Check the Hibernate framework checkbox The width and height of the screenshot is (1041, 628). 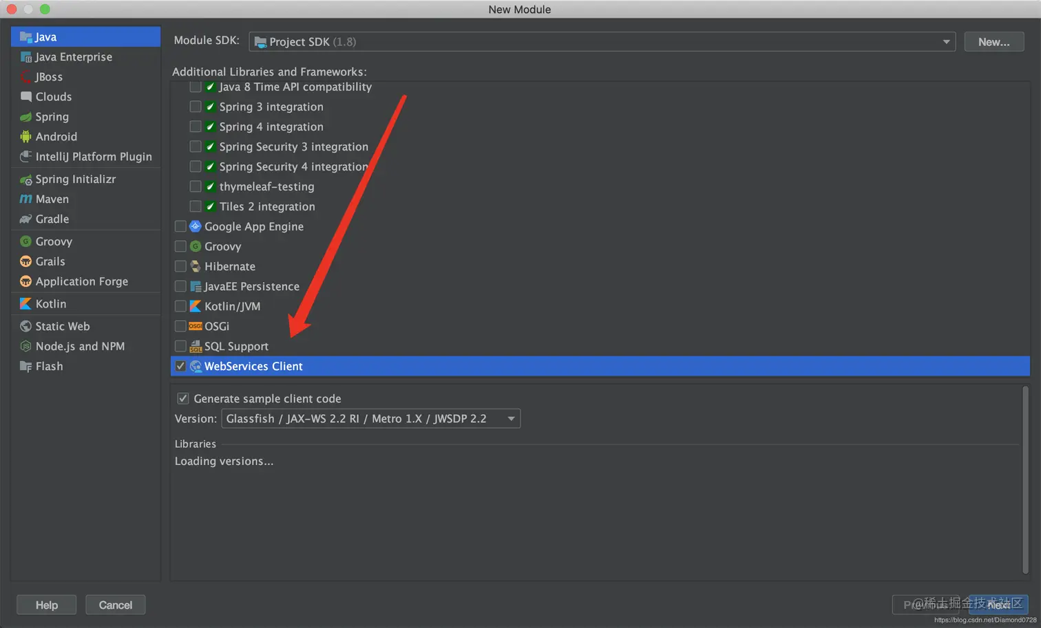(x=180, y=266)
